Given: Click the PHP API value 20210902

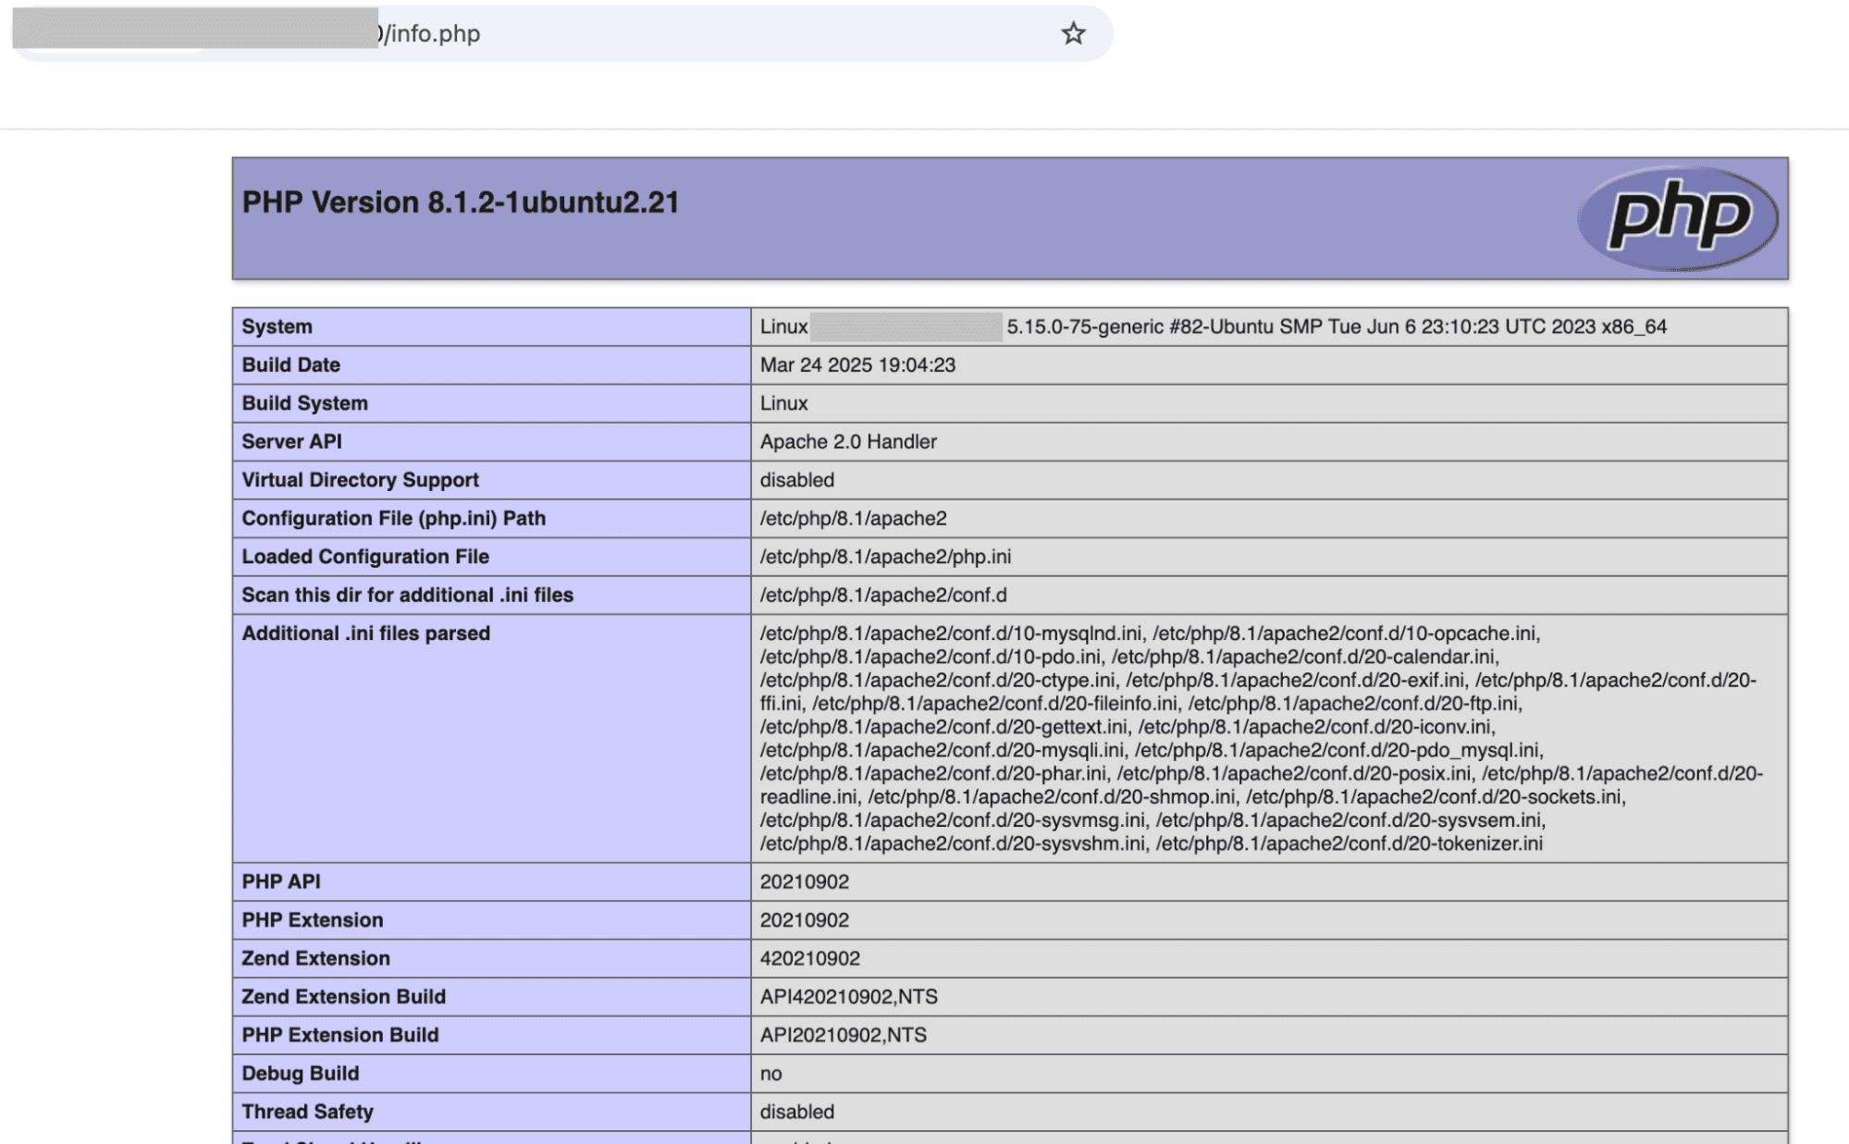Looking at the screenshot, I should (804, 882).
